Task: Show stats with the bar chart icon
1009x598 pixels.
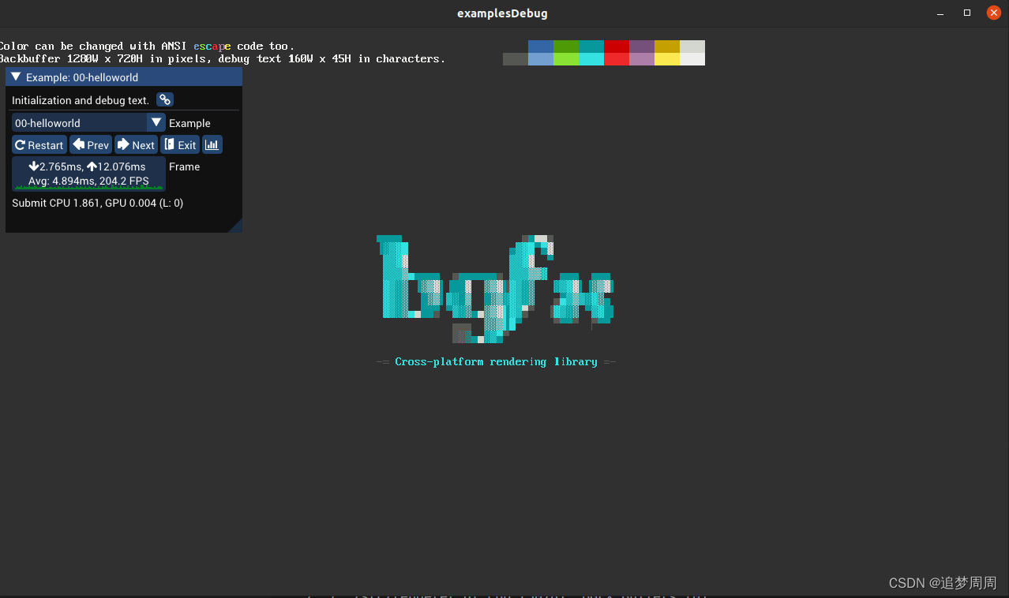Action: click(212, 144)
